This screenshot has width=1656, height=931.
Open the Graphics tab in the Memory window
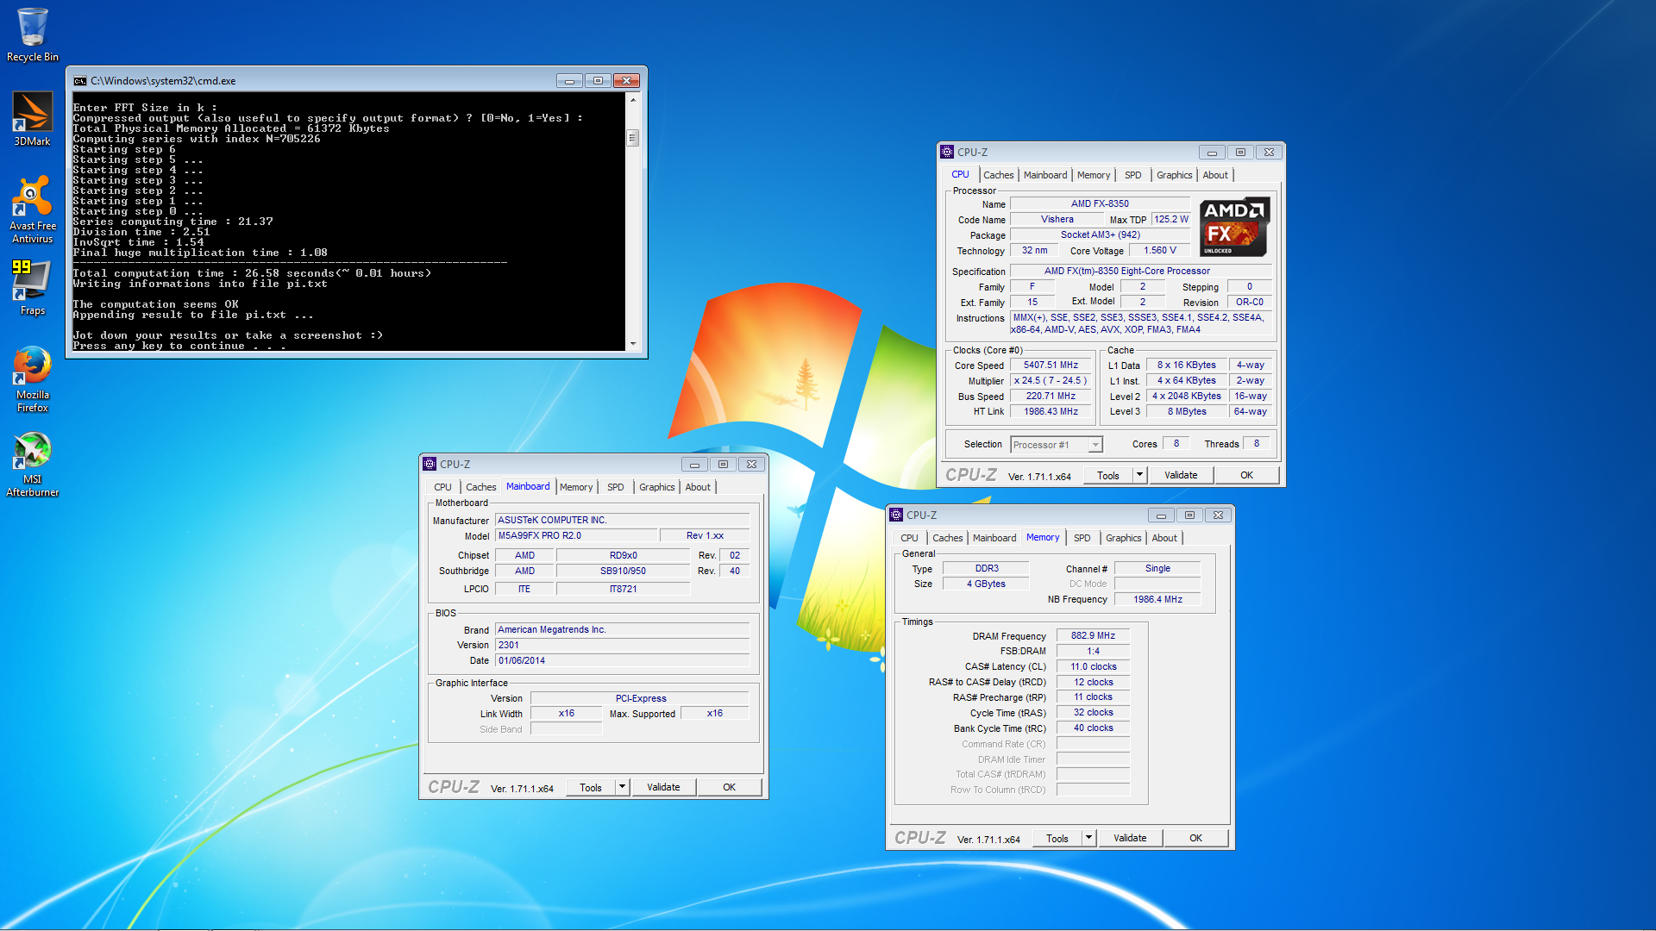(1123, 538)
